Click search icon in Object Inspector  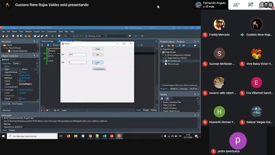pos(37,63)
